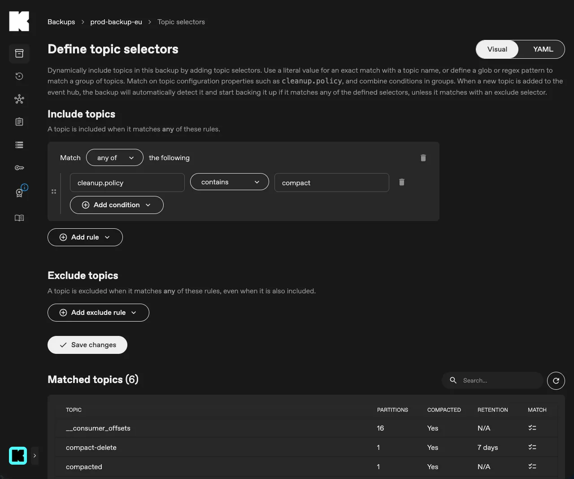The height and width of the screenshot is (479, 574).
Task: Click the PARTITIONS column header
Action: click(392, 410)
